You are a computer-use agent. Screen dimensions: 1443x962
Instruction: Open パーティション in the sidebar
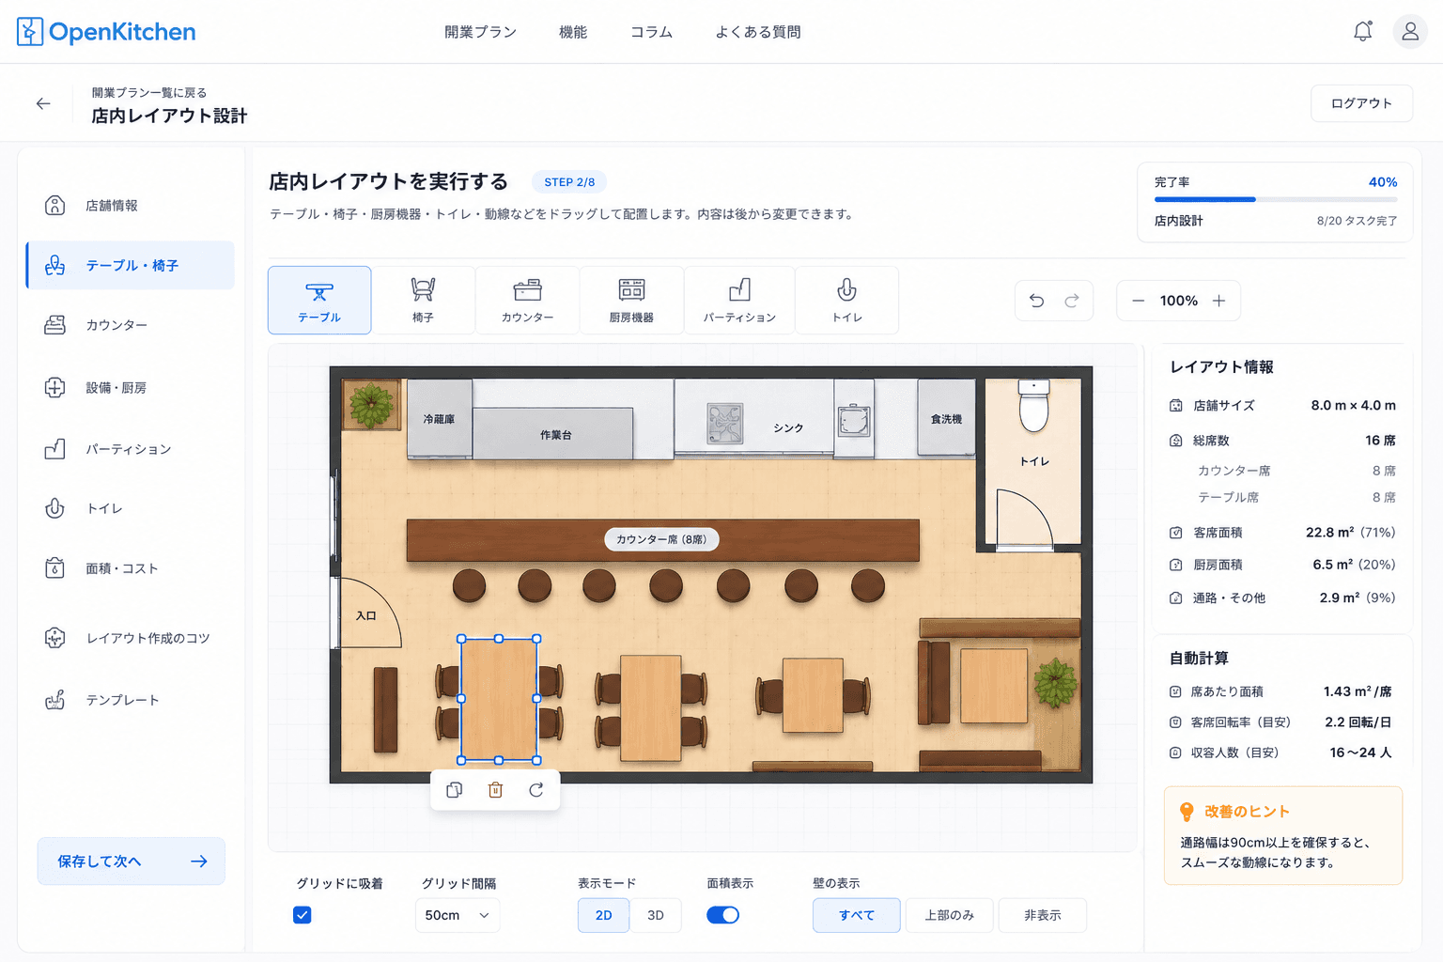[x=131, y=449]
